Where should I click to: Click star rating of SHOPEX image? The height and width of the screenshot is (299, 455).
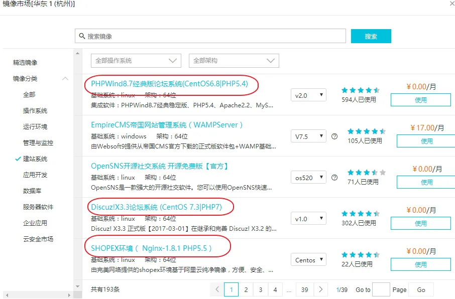pos(361,255)
